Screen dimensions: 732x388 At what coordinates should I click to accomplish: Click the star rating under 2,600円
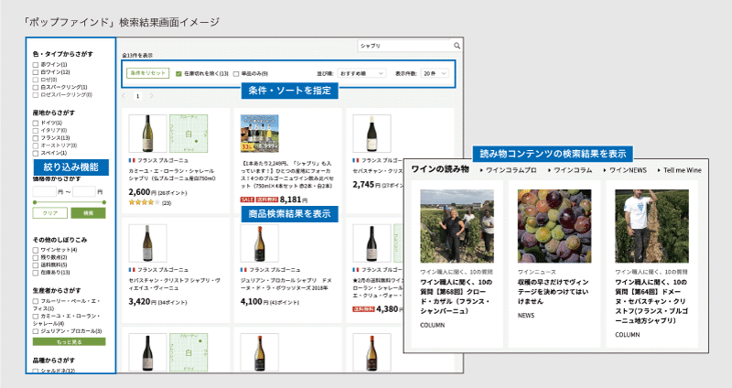tap(145, 202)
